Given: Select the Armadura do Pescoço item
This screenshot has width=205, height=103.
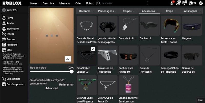Looking at the screenshot, I should tap(107, 55).
